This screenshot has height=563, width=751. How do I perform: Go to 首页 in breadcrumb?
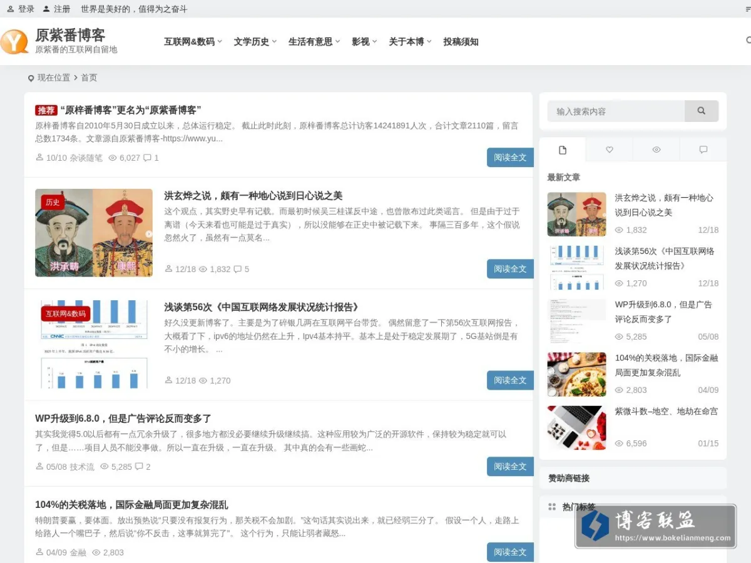coord(89,78)
